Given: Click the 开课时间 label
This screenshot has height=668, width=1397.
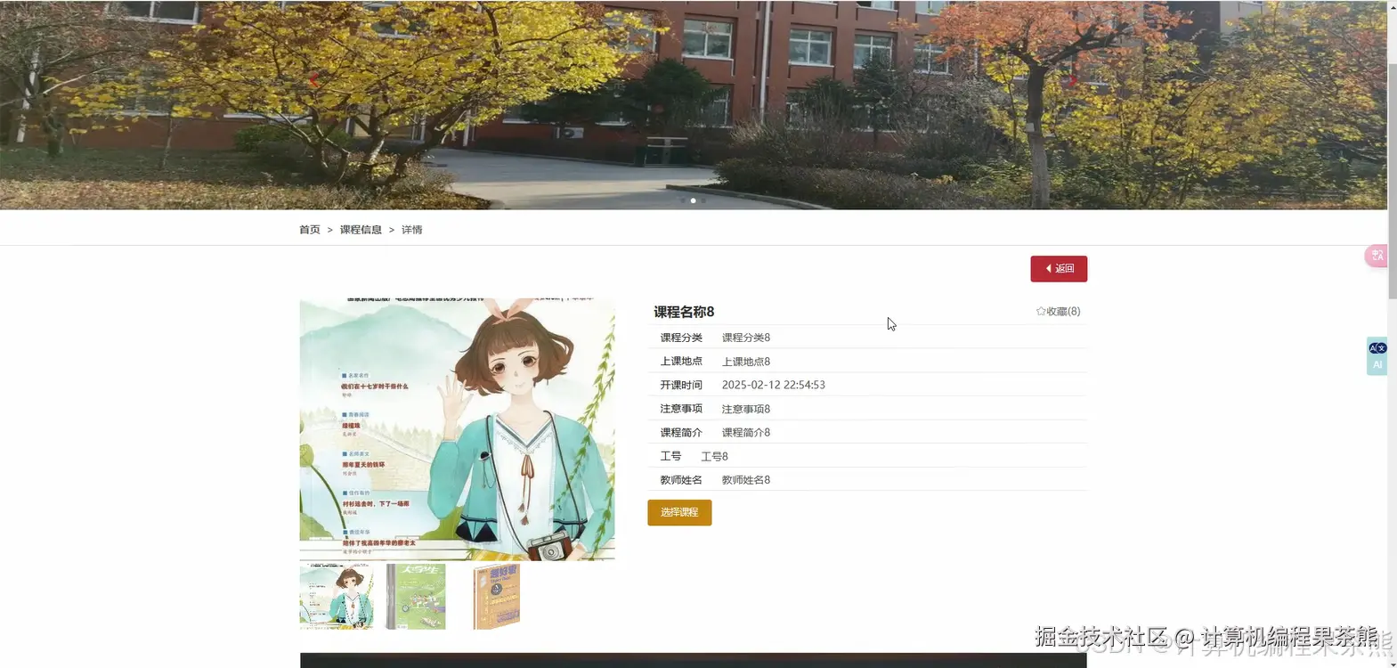Looking at the screenshot, I should pyautogui.click(x=681, y=385).
